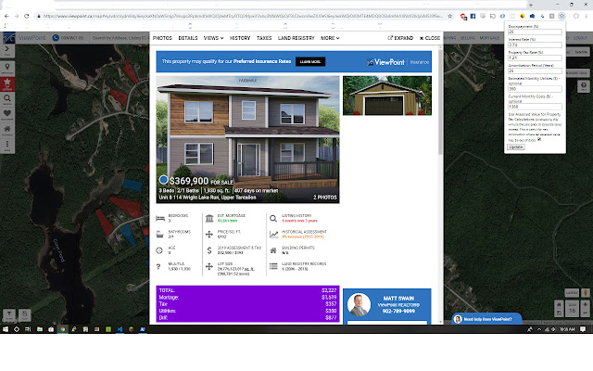Switch to the HISTORY tab
The image size is (593, 371).
240,38
